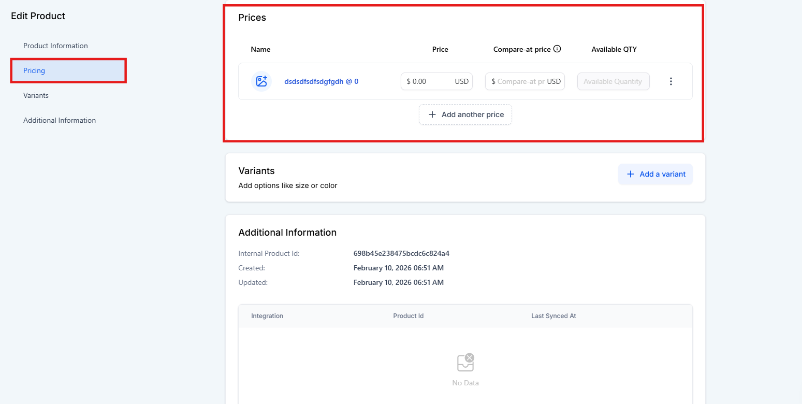The height and width of the screenshot is (404, 802).
Task: Click the No Data empty tray icon
Action: point(465,363)
